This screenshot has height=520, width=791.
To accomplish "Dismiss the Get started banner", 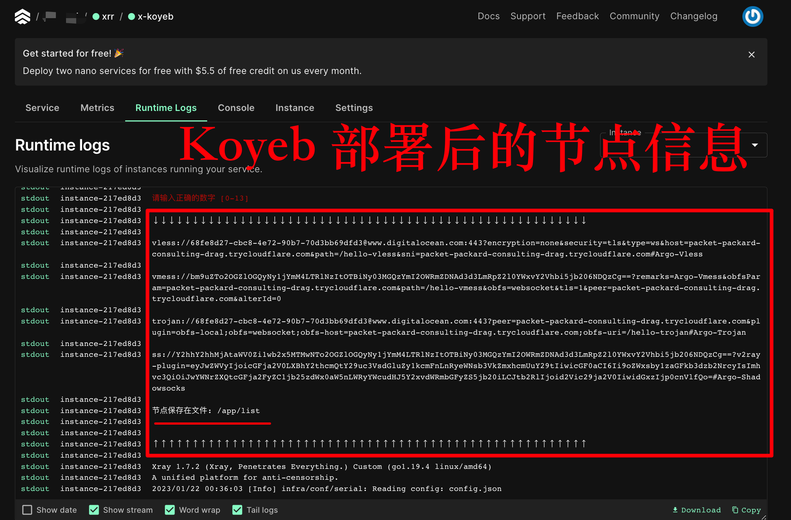I will coord(751,54).
